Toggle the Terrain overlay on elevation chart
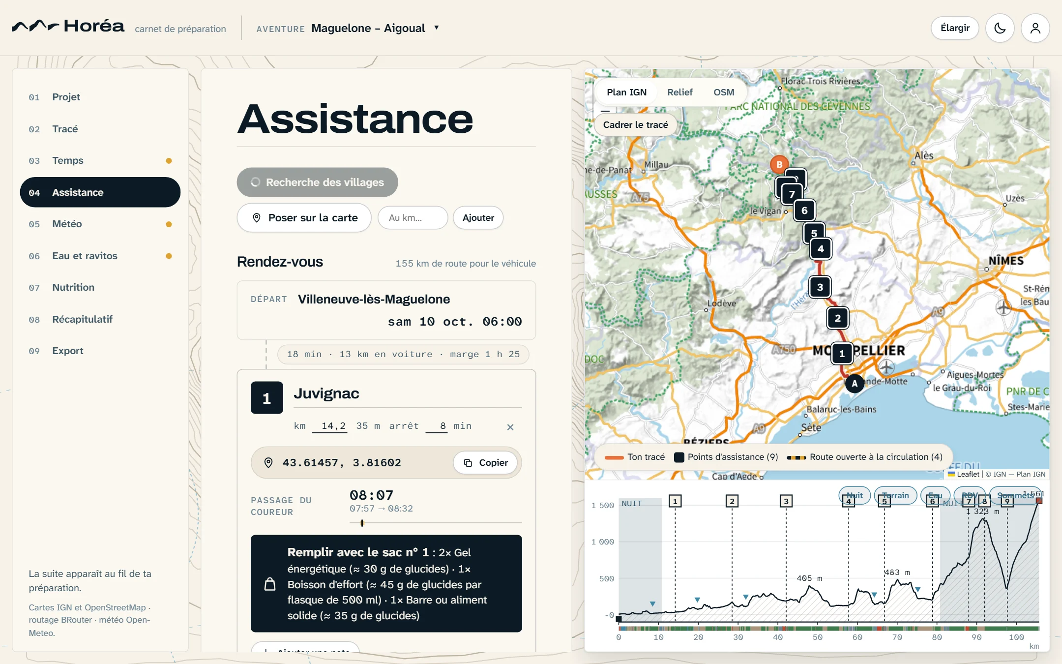1062x664 pixels. click(895, 495)
